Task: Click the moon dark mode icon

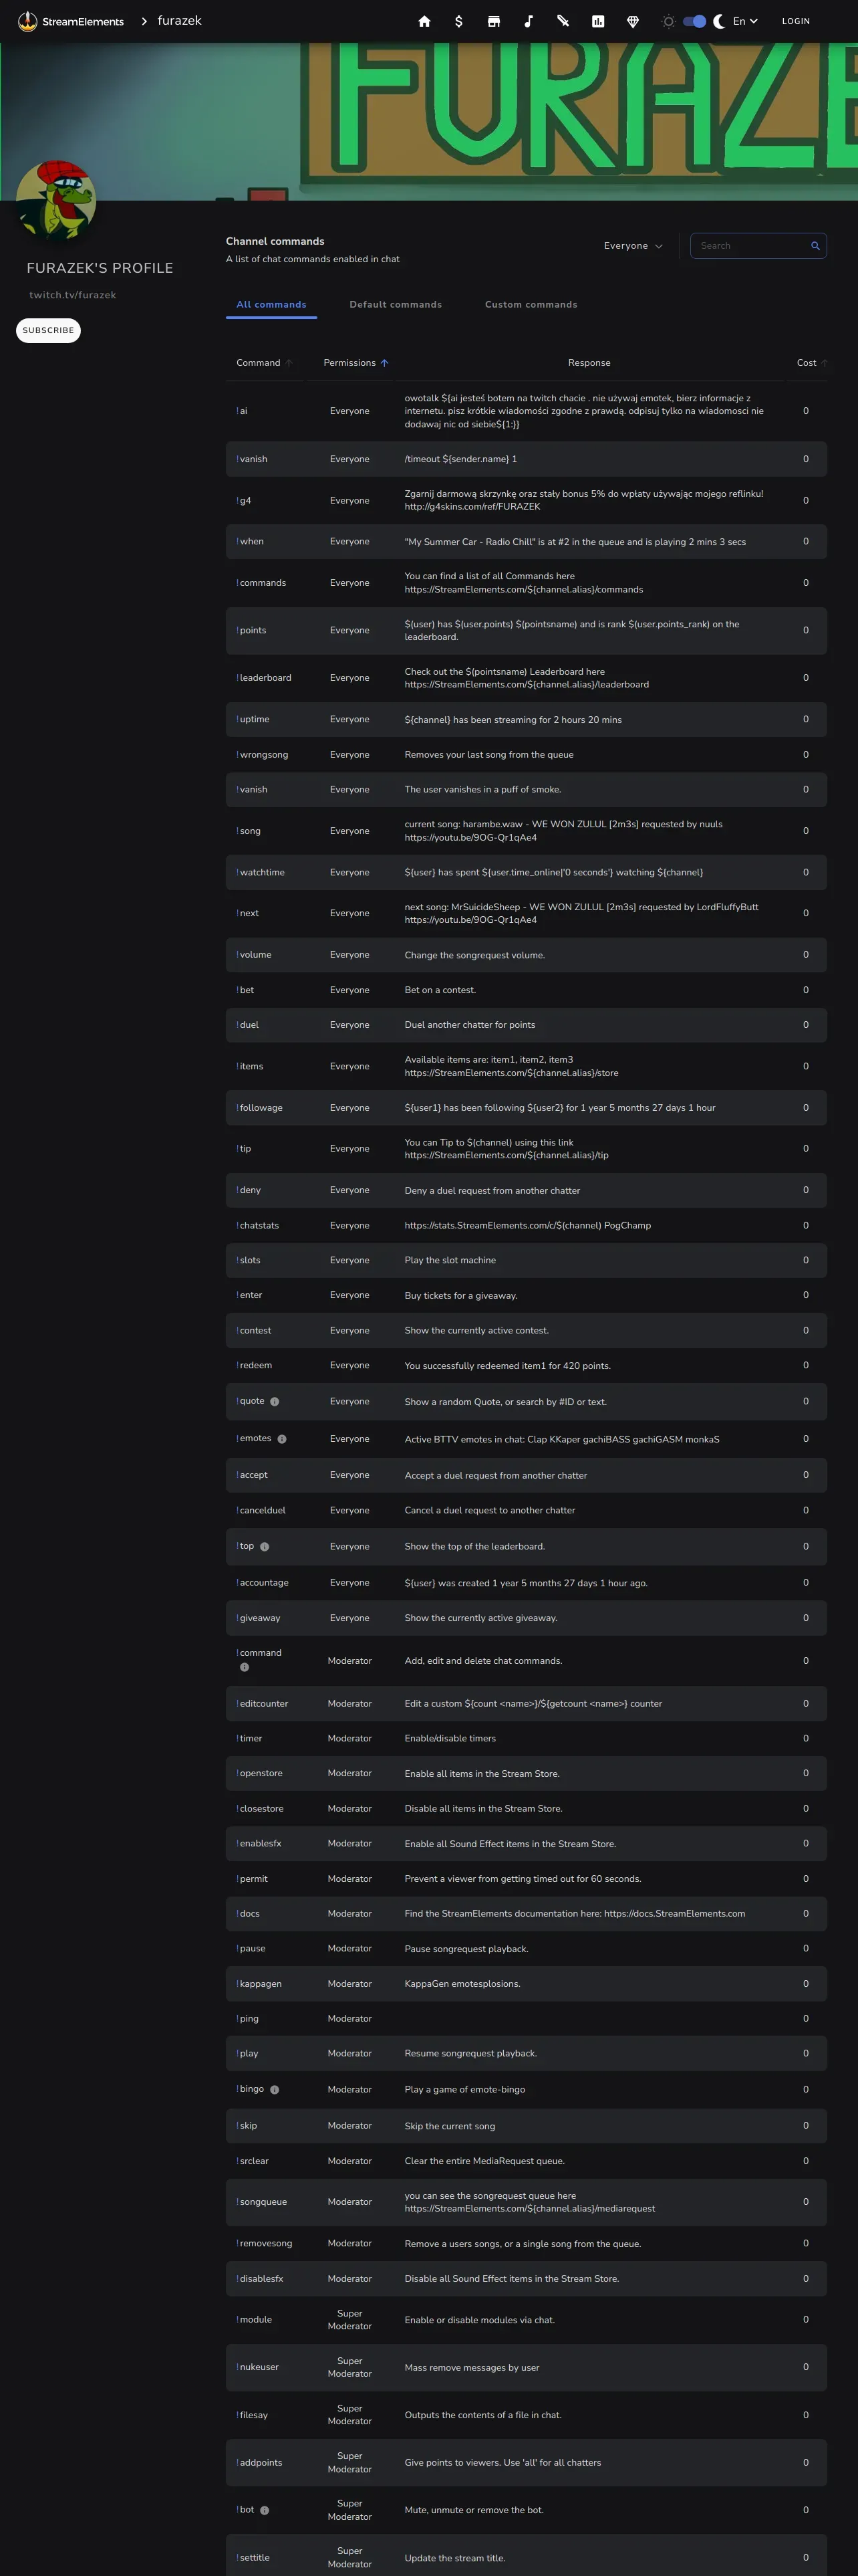Action: click(x=719, y=21)
